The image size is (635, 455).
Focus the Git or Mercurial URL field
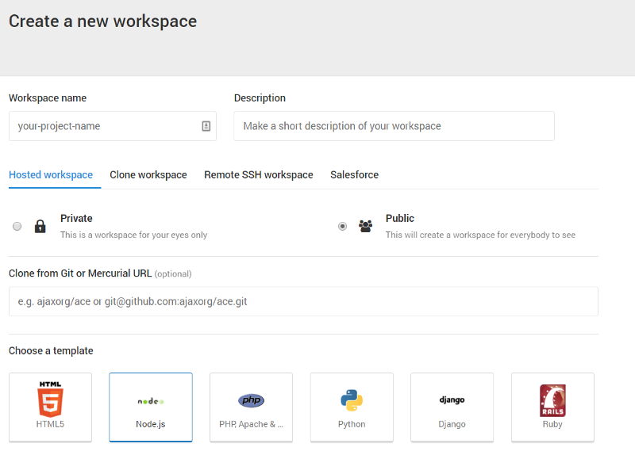(x=303, y=301)
